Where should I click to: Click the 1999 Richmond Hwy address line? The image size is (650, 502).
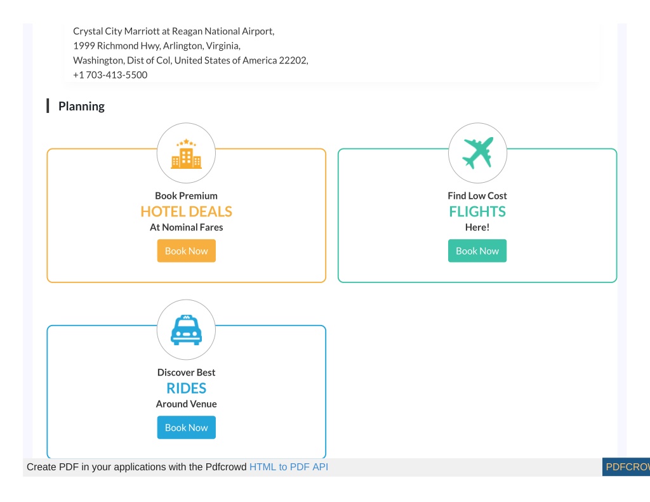click(x=157, y=46)
